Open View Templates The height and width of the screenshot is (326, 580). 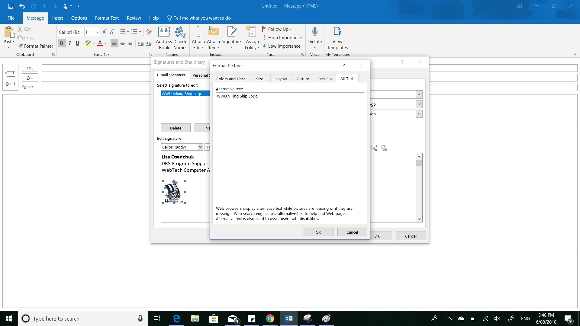click(x=337, y=38)
